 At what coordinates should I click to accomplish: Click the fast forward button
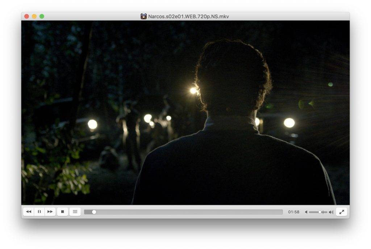pyautogui.click(x=50, y=212)
